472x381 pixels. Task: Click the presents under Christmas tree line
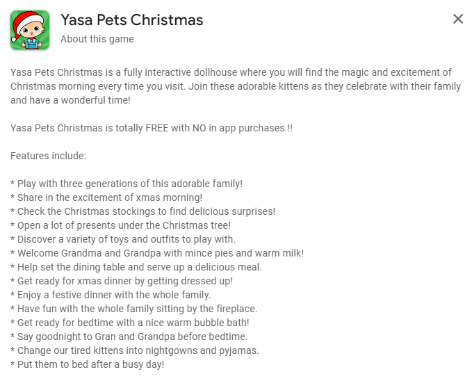point(120,225)
